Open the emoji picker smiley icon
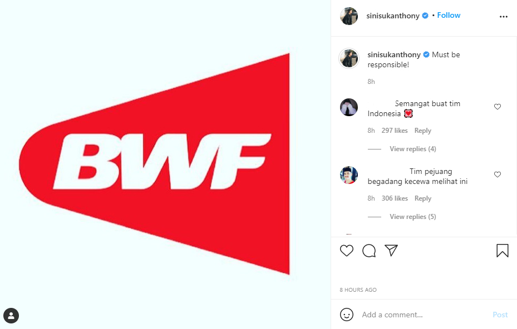Image resolution: width=517 pixels, height=329 pixels. click(347, 315)
